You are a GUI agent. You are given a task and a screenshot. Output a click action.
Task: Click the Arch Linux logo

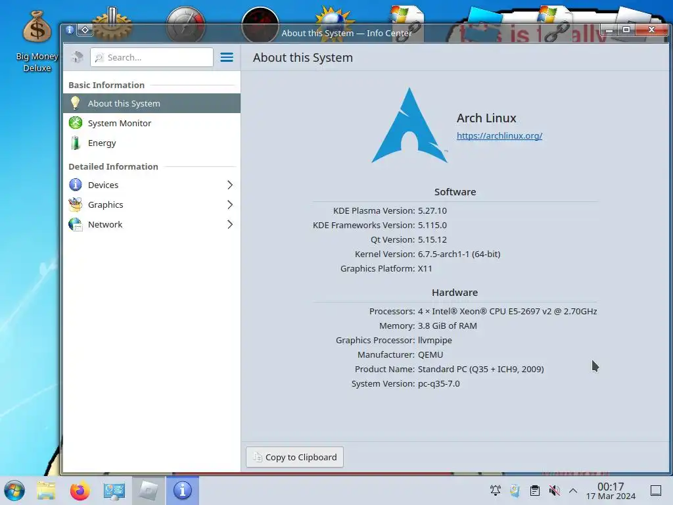409,126
